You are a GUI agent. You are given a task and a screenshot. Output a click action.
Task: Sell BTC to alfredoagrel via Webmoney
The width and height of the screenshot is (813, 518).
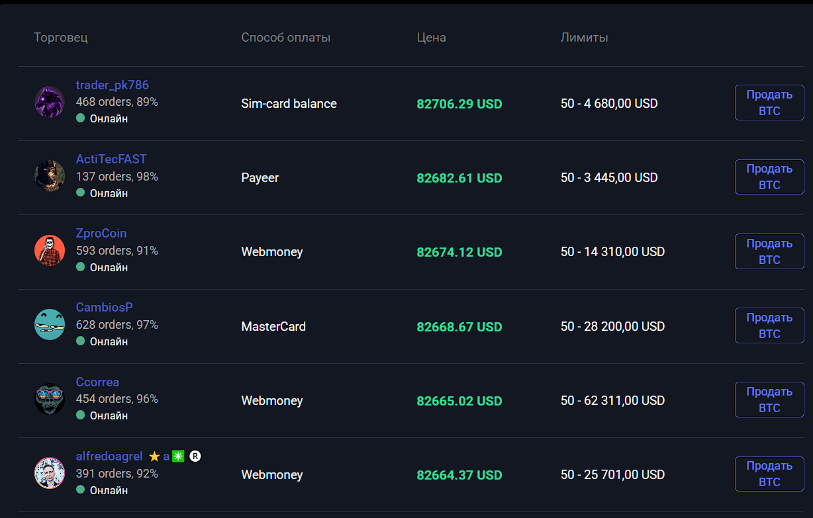[769, 474]
